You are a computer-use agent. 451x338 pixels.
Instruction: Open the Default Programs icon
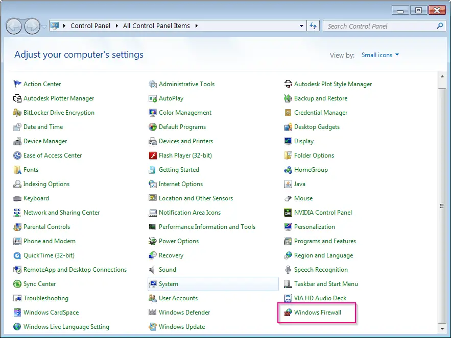152,127
